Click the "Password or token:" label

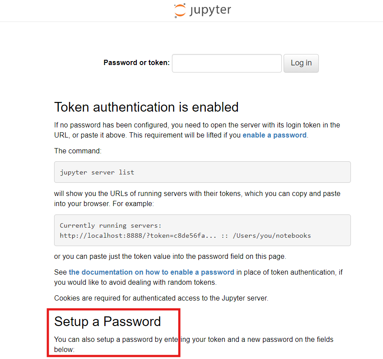(137, 63)
